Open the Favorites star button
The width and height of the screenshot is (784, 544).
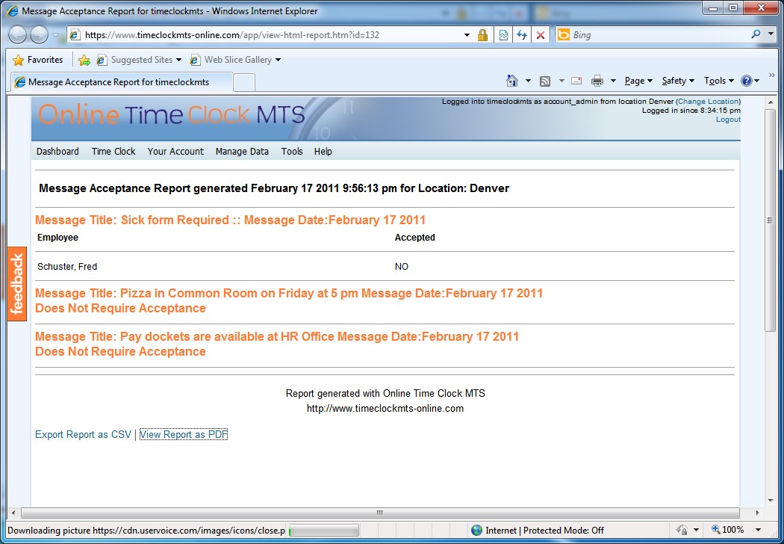tap(38, 60)
